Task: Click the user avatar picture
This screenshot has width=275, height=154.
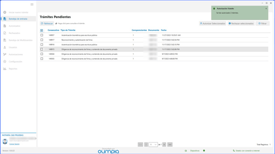Action: point(5,141)
